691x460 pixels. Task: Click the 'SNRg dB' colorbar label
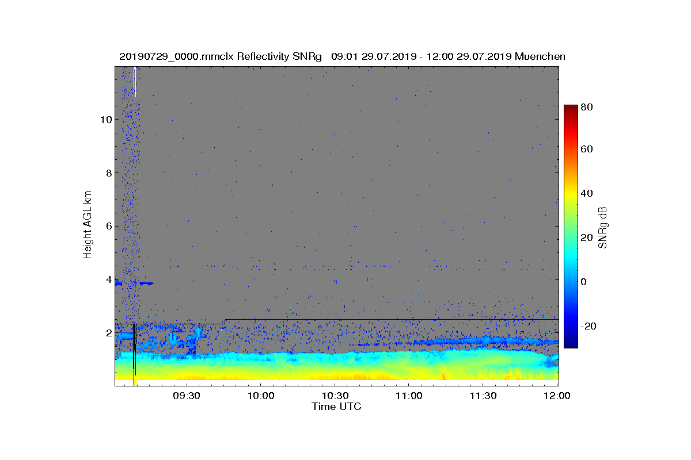tap(603, 227)
